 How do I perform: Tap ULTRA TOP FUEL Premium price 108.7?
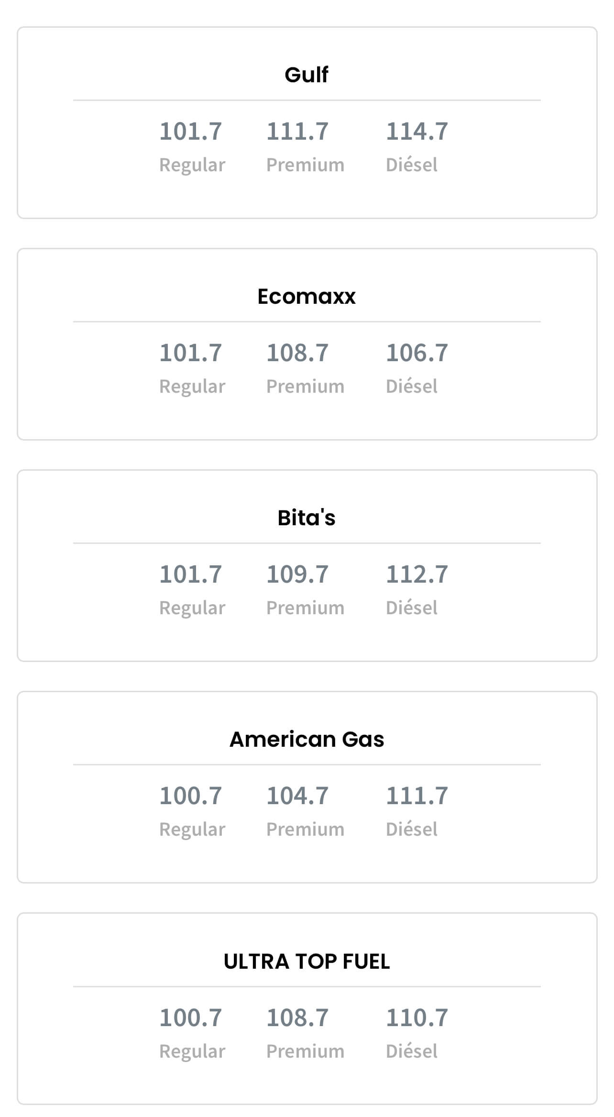click(297, 1017)
